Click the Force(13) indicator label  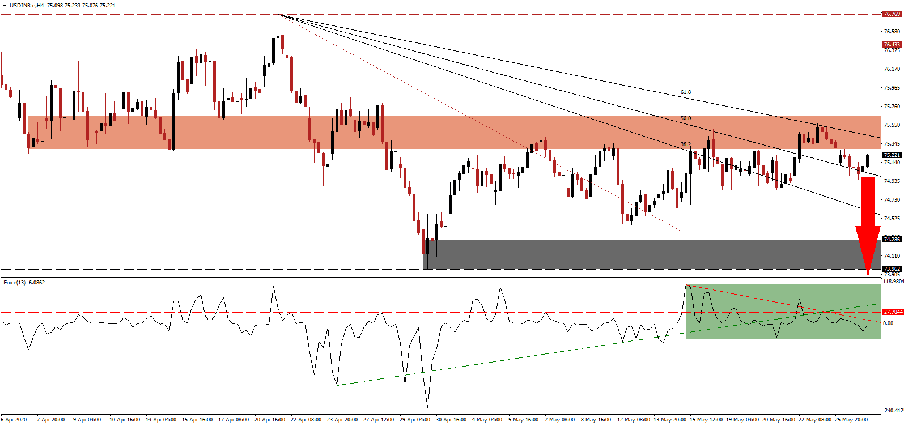pos(24,283)
